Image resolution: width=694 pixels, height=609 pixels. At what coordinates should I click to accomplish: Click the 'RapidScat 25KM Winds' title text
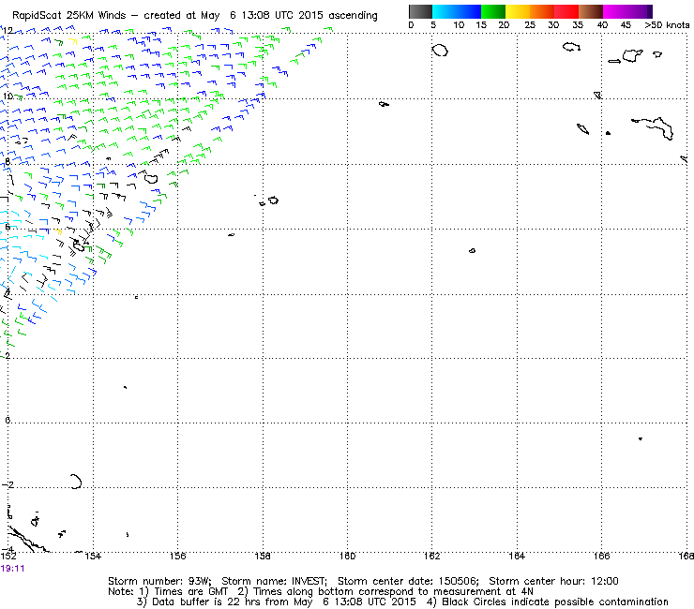[x=69, y=16]
